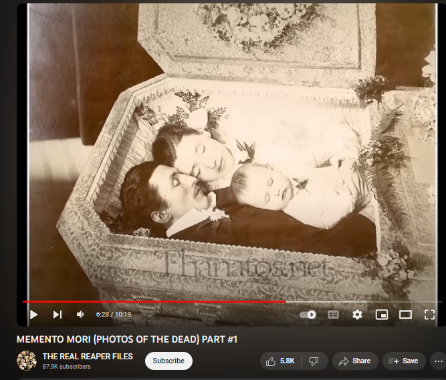Image resolution: width=446 pixels, height=380 pixels.
Task: Turn on closed captions
Action: tap(333, 315)
